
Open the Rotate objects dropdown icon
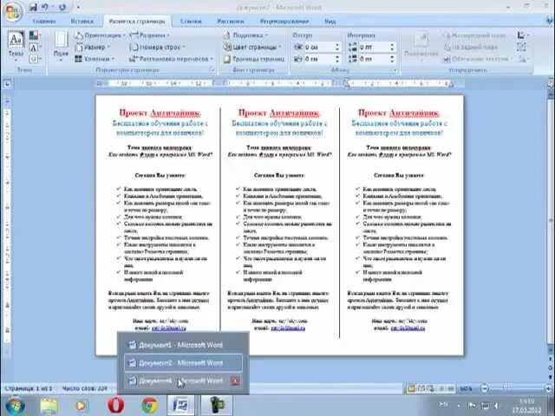tap(523, 59)
